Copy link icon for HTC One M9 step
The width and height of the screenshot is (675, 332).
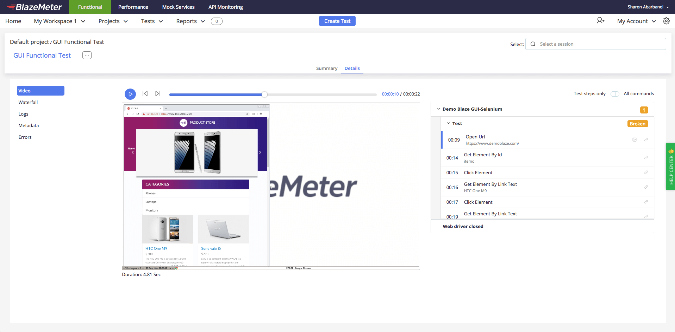[646, 187]
